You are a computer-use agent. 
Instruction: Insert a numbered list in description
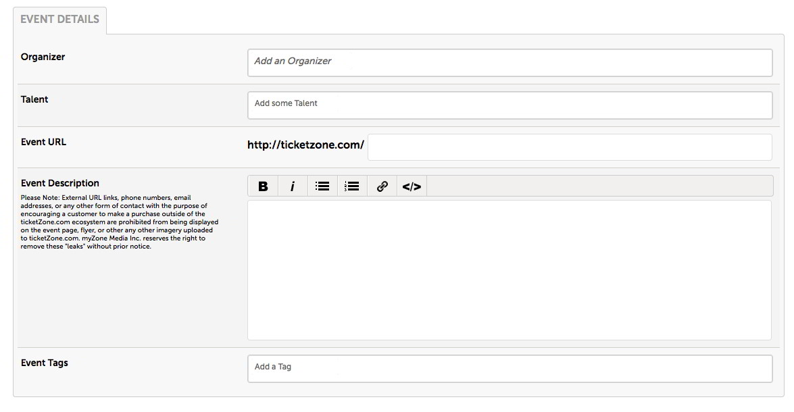coord(352,186)
